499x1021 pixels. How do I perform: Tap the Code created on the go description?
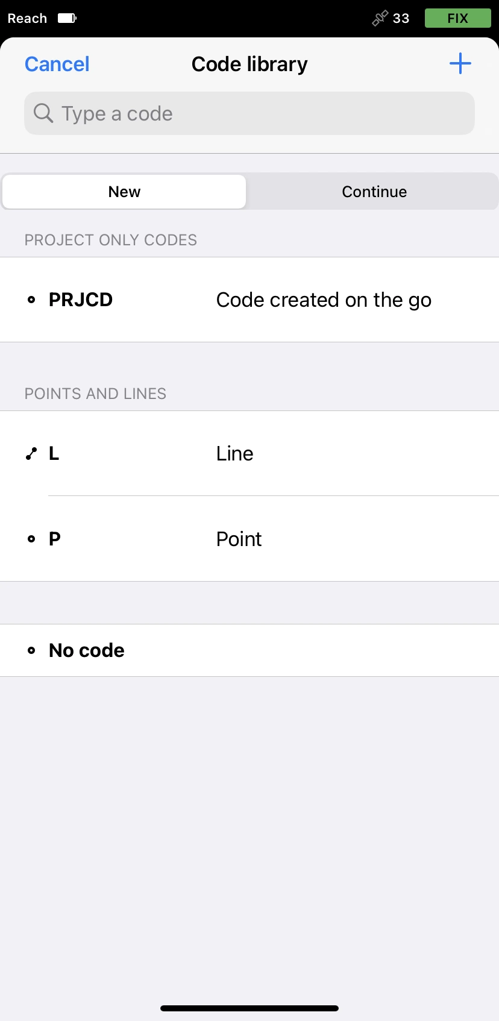tap(324, 300)
